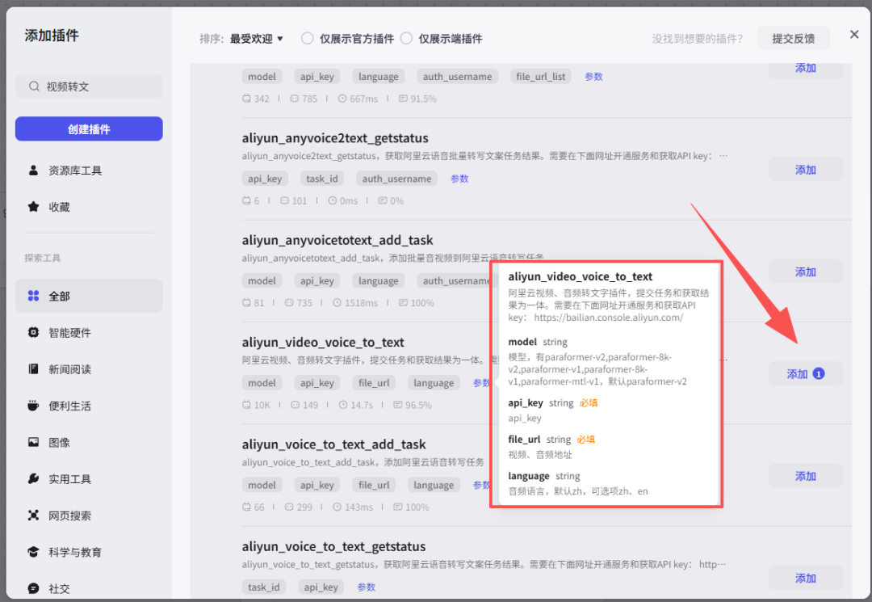Add the aliyun_anyvoicetotext_add_task plugin
The image size is (872, 602).
(x=805, y=272)
